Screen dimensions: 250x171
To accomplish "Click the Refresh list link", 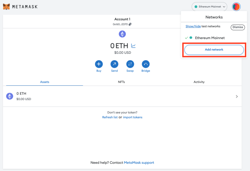I will click(110, 117).
